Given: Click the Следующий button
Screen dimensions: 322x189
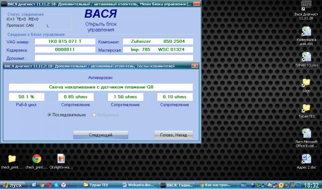Looking at the screenshot, I should (x=101, y=135).
